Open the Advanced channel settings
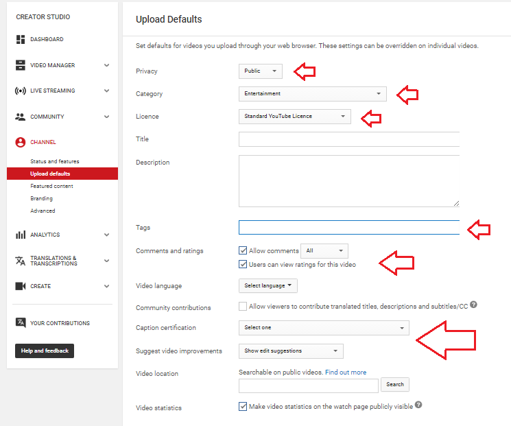 43,211
